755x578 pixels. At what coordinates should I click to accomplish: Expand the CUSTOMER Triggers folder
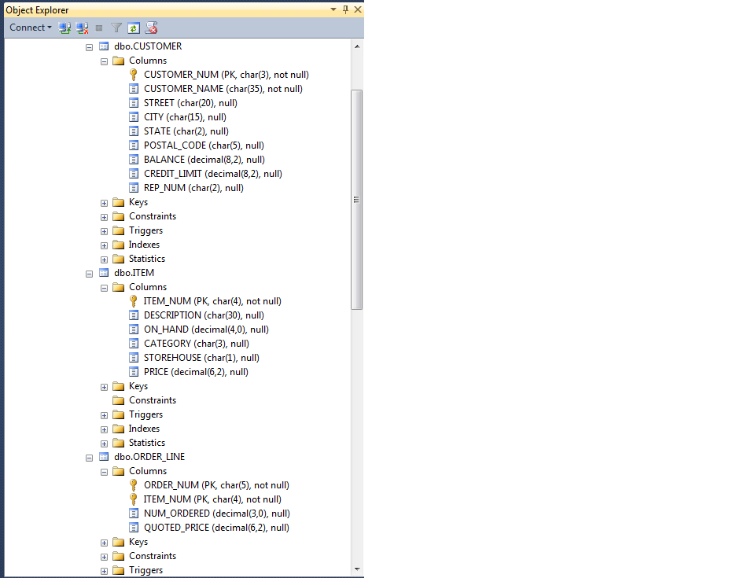(x=104, y=232)
